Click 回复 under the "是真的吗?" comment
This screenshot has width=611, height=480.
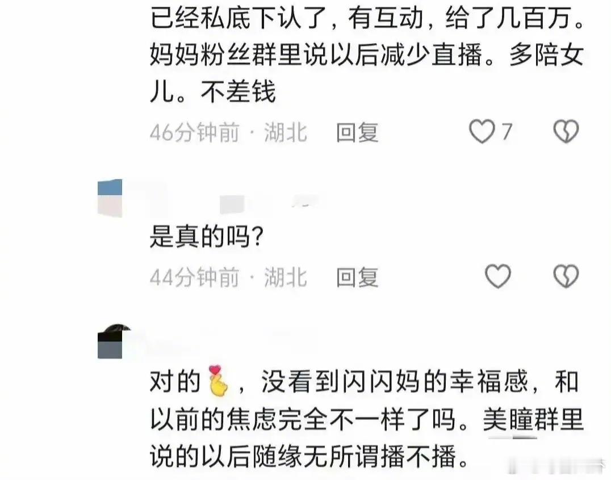[357, 277]
